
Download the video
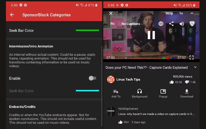tap(187, 94)
